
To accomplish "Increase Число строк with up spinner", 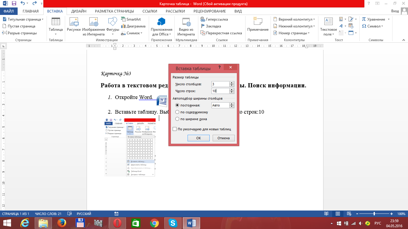I will pyautogui.click(x=231, y=89).
